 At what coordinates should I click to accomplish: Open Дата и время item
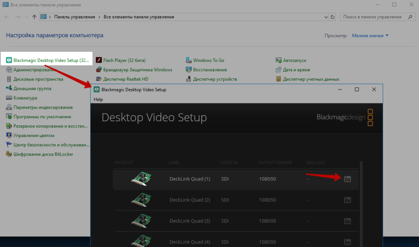pos(293,69)
